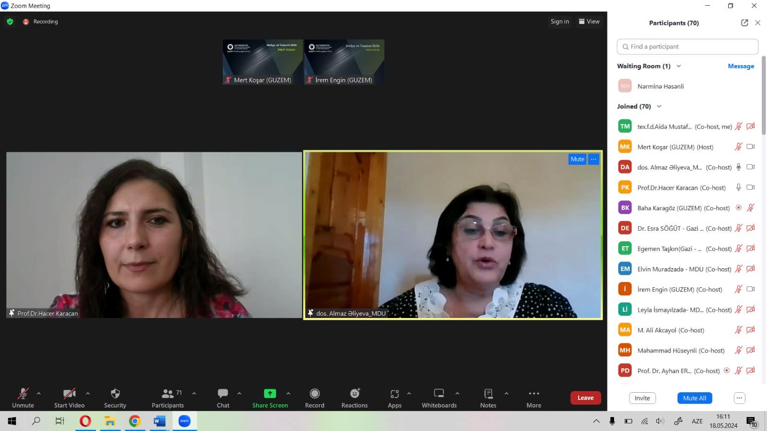Select İrem Engin (GUZEM) video thumbnail
Screen dimensions: 767x431
pyautogui.click(x=344, y=62)
